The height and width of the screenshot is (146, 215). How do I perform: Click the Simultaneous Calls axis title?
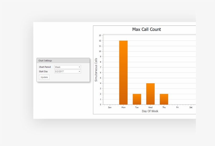click(96, 70)
